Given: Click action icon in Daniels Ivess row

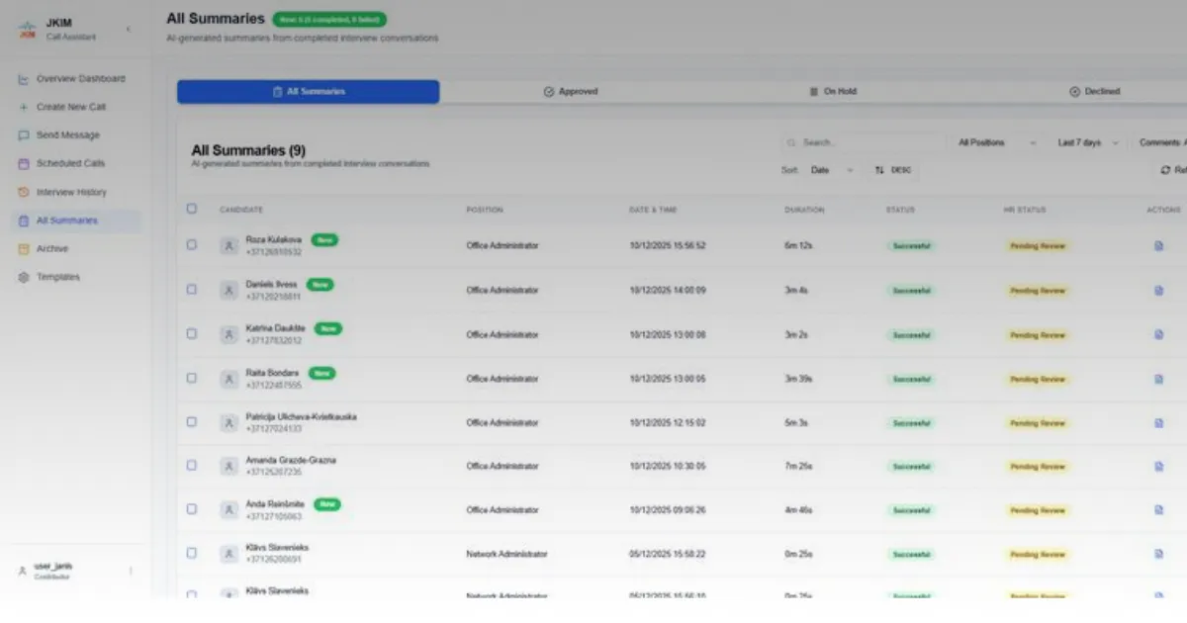Looking at the screenshot, I should tap(1158, 291).
